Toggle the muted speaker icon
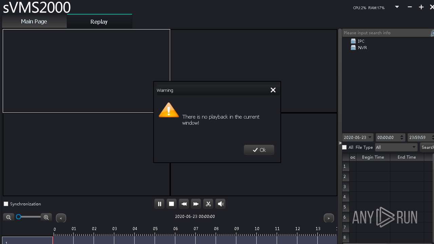Image resolution: width=434 pixels, height=244 pixels. [x=220, y=204]
